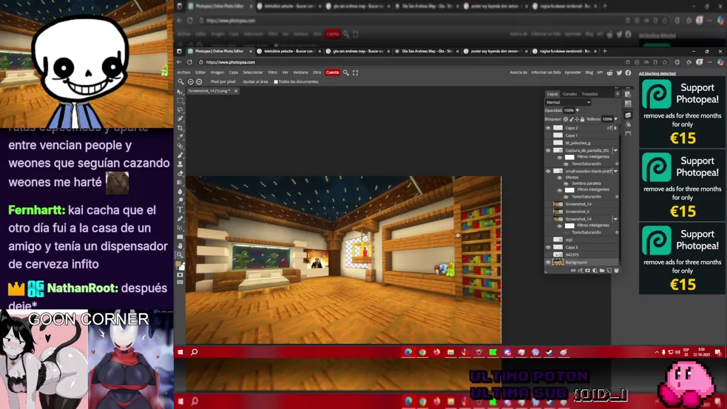727x409 pixels.
Task: Open the Filtro menu
Action: tap(273, 73)
